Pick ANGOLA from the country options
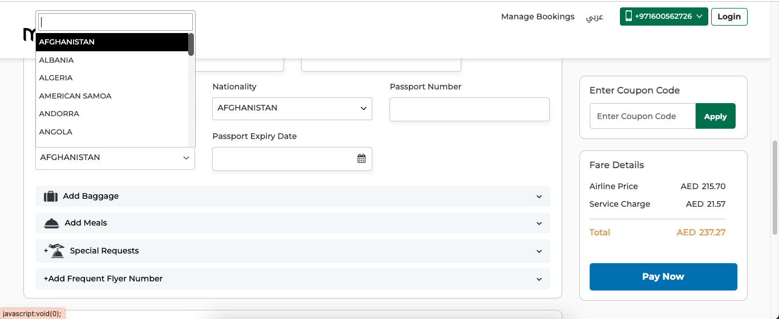The width and height of the screenshot is (779, 319). 56,132
